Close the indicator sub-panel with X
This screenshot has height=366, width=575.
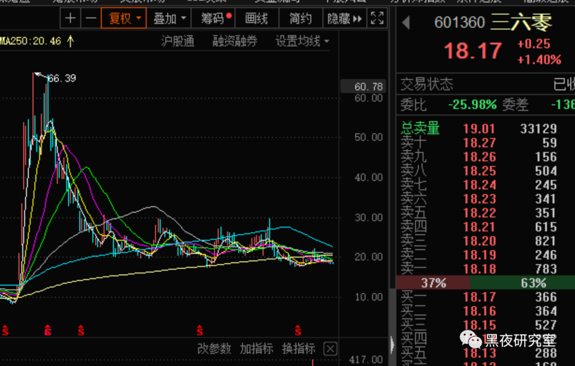coord(330,349)
